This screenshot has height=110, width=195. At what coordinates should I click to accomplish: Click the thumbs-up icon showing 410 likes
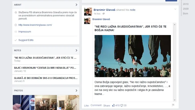(x=114, y=105)
